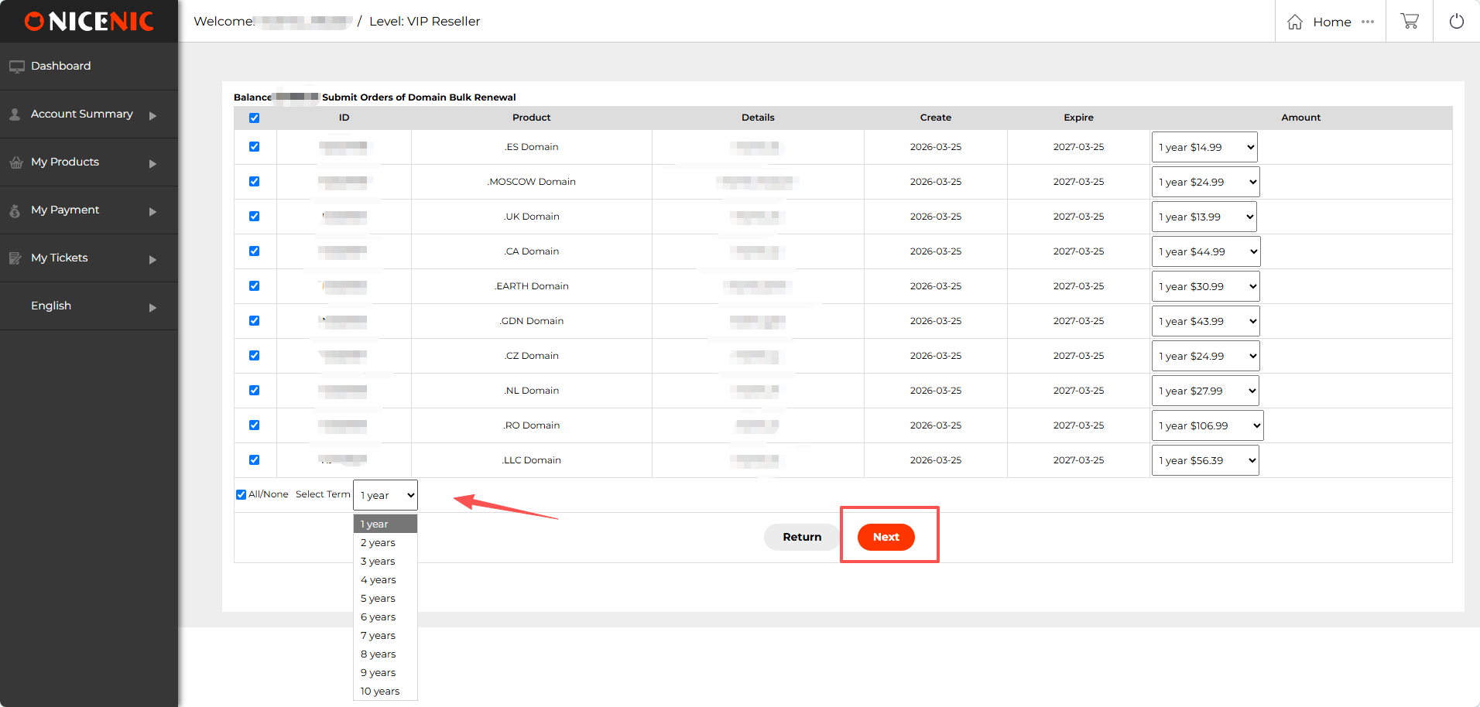This screenshot has height=707, width=1480.
Task: Click the Next button
Action: (886, 537)
